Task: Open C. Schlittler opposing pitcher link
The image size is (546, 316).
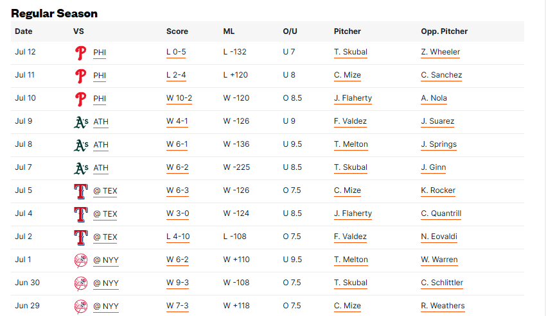Action: (x=442, y=283)
